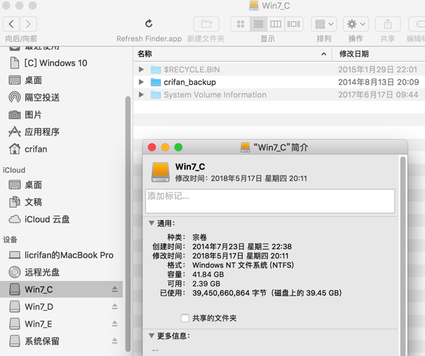Sort by 名称 column header
The width and height of the screenshot is (425, 356).
(x=232, y=54)
